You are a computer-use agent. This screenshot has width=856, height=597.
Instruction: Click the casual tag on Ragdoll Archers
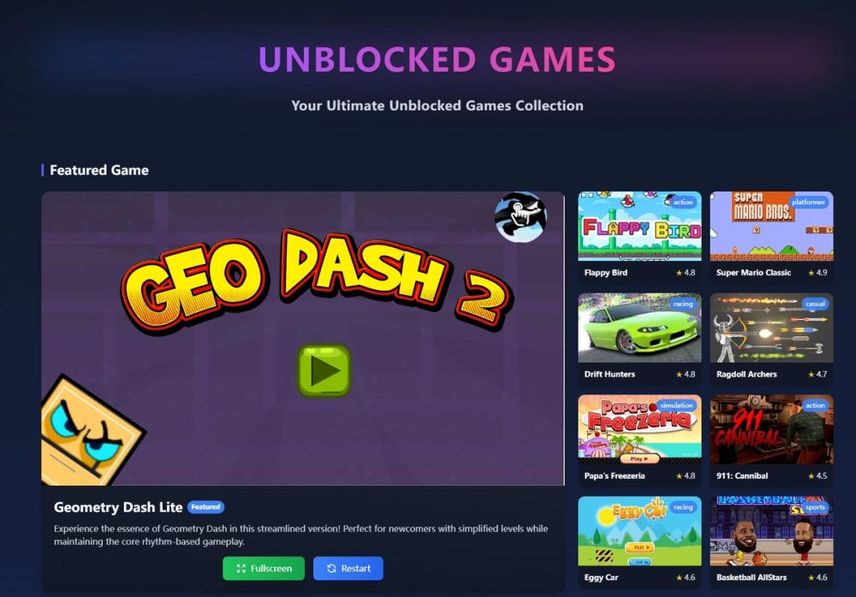coord(815,304)
